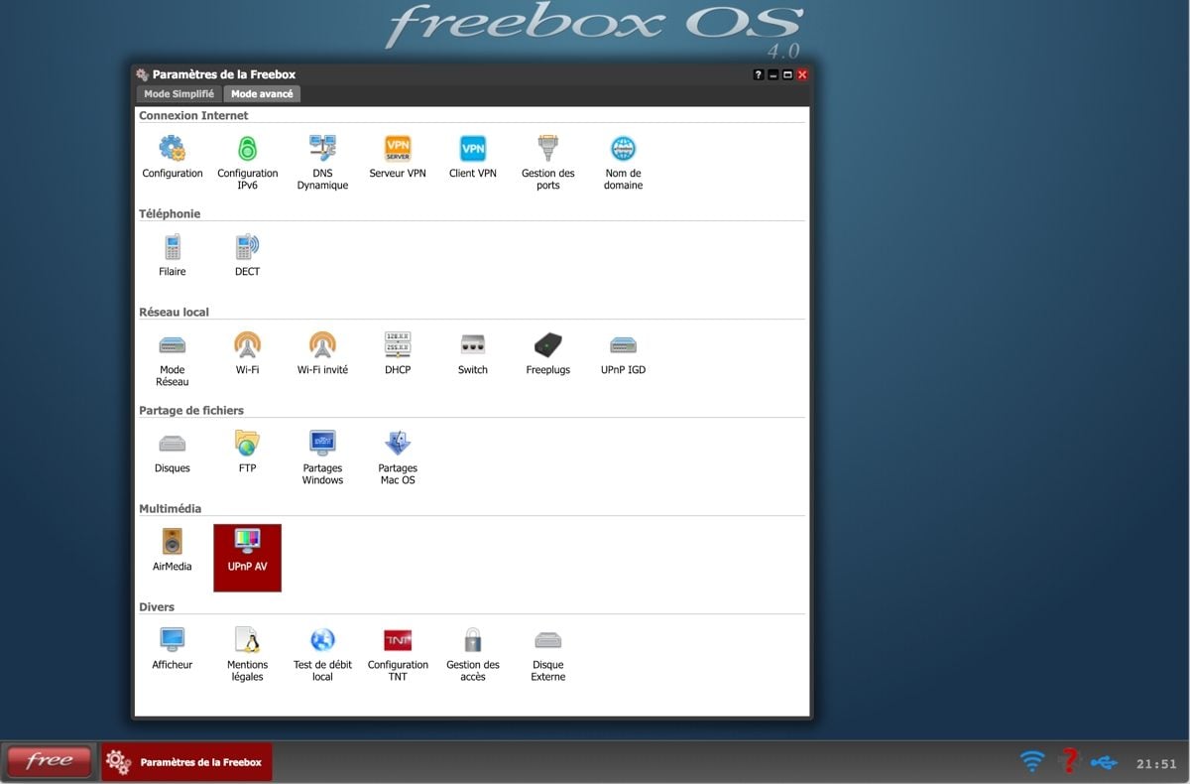Open Partages Windows settings
This screenshot has width=1190, height=784.
coord(322,458)
